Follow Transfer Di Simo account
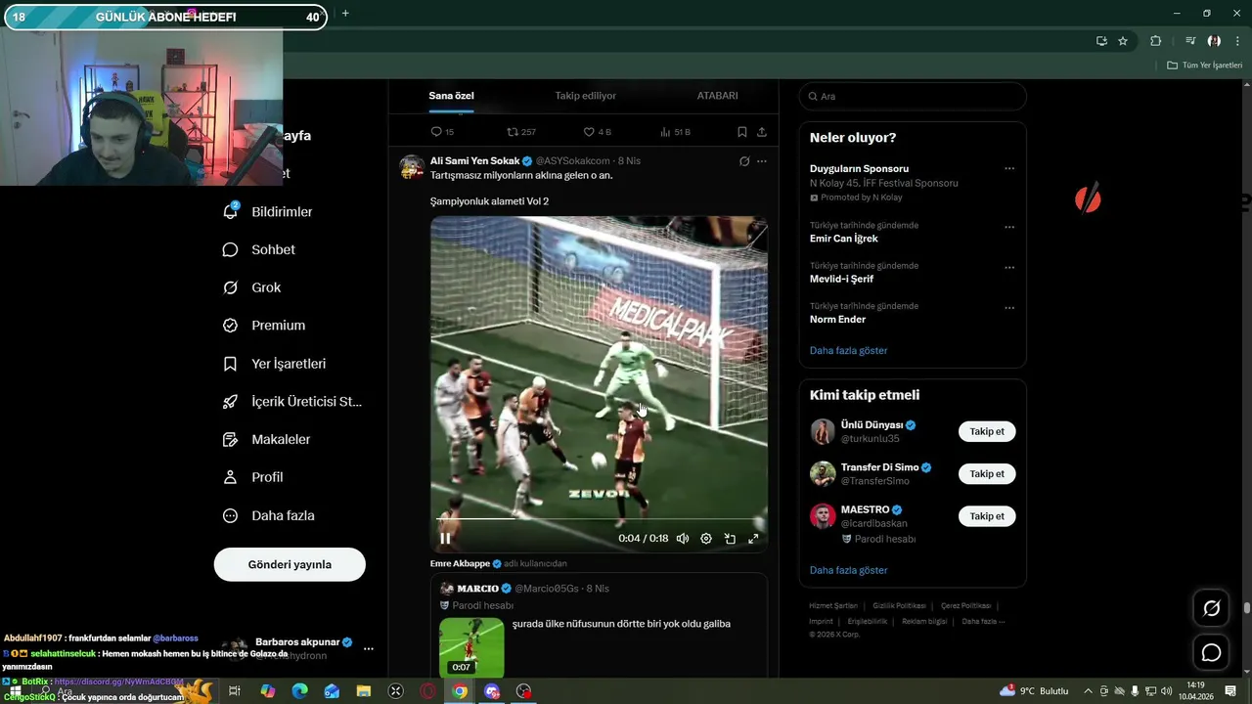This screenshot has width=1252, height=704. [x=987, y=473]
